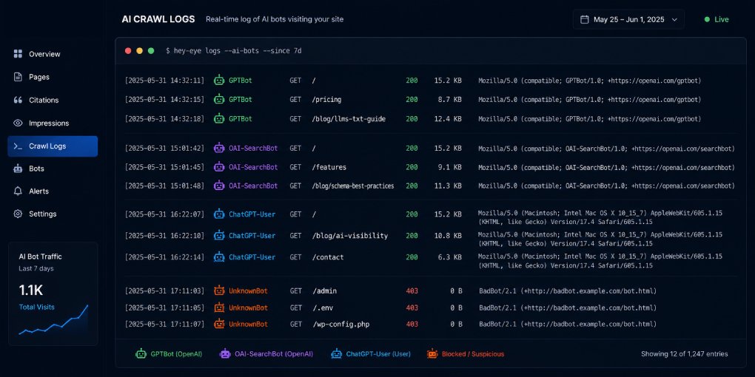The height and width of the screenshot is (377, 755).
Task: Click timestamp 2025-05-31 15:01:45
Action: [x=164, y=167]
